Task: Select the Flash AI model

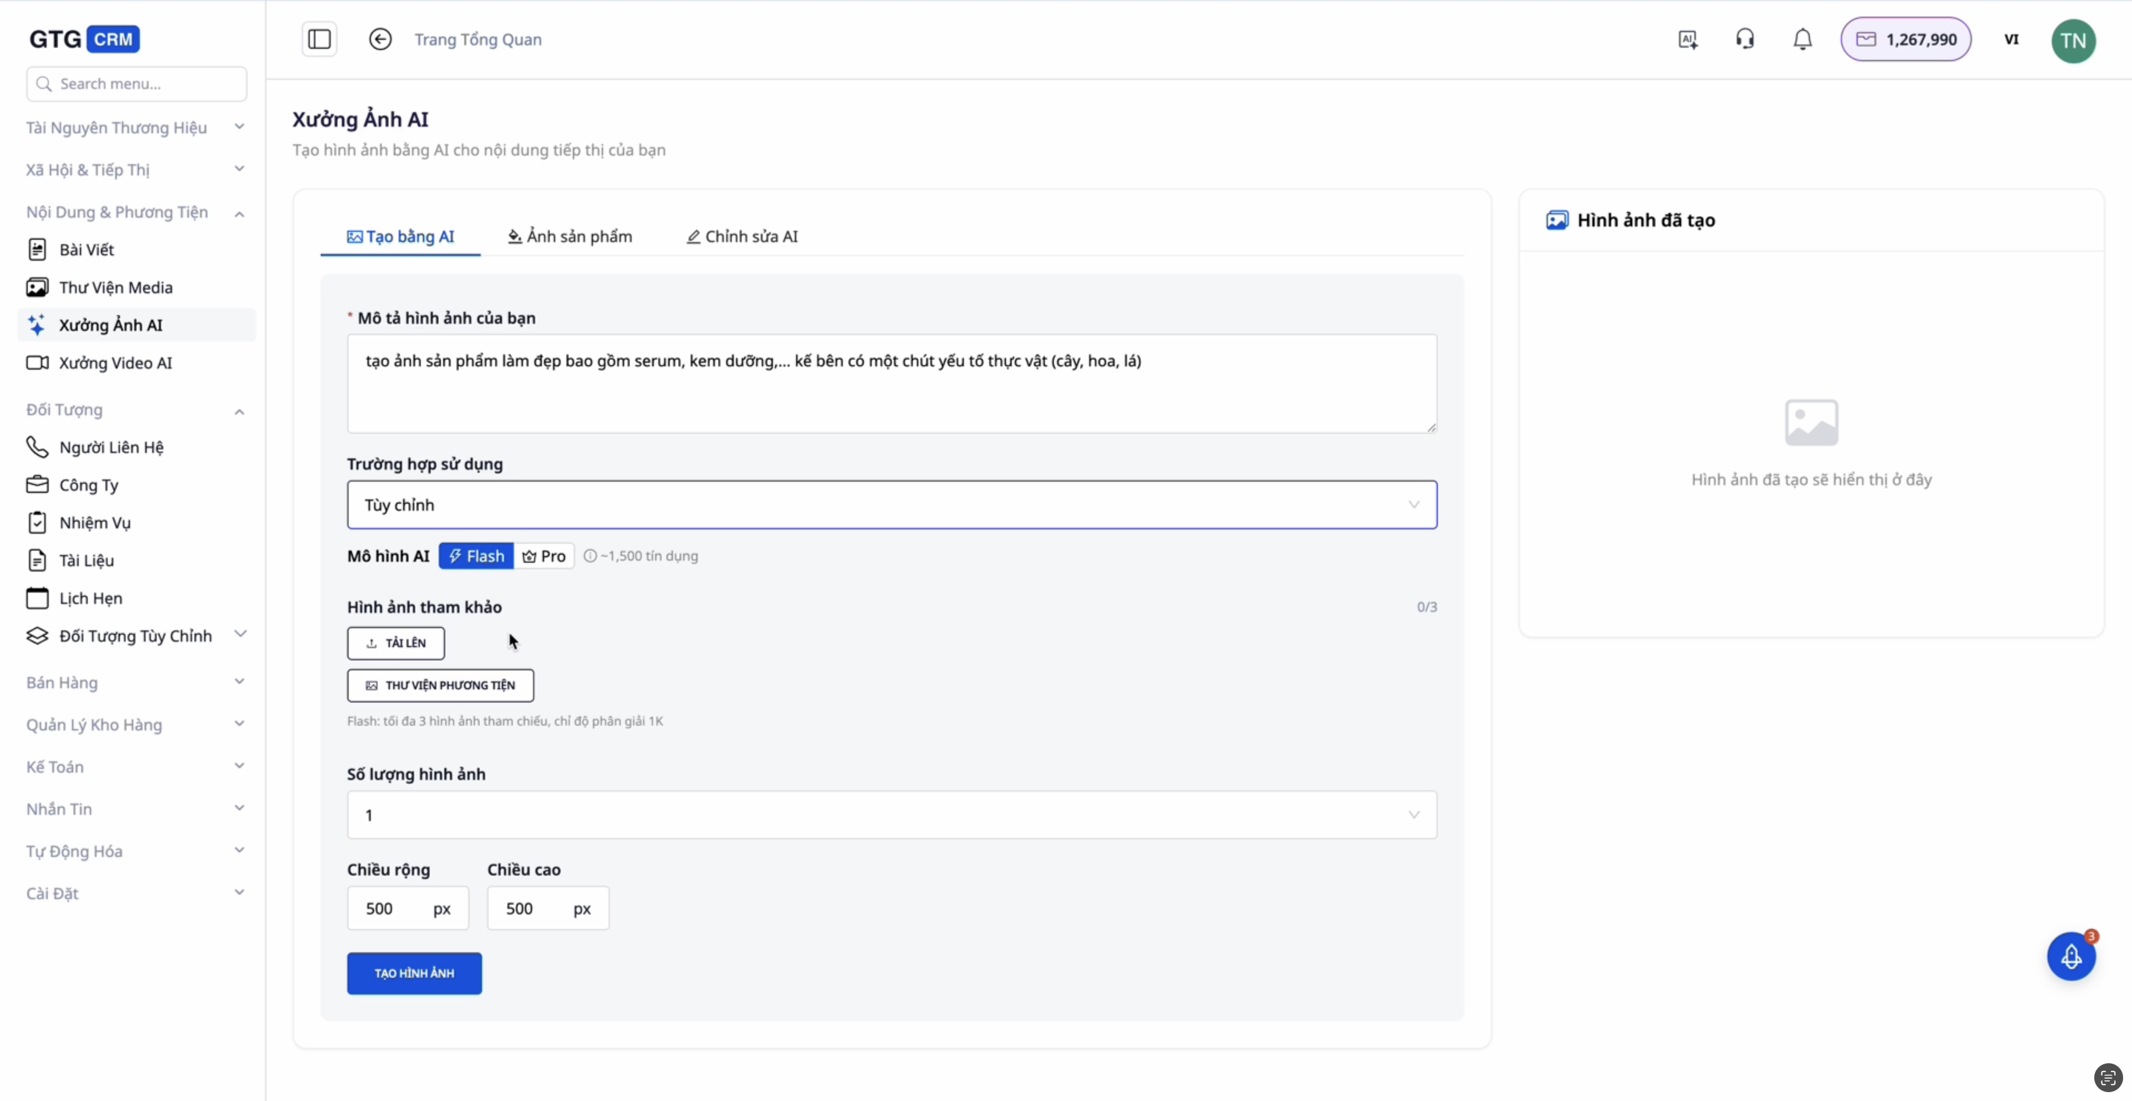Action: pyautogui.click(x=476, y=556)
